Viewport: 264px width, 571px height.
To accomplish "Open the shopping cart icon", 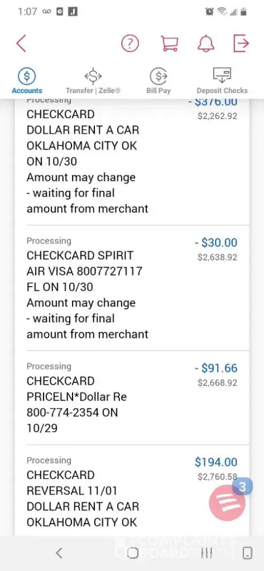I will click(170, 44).
